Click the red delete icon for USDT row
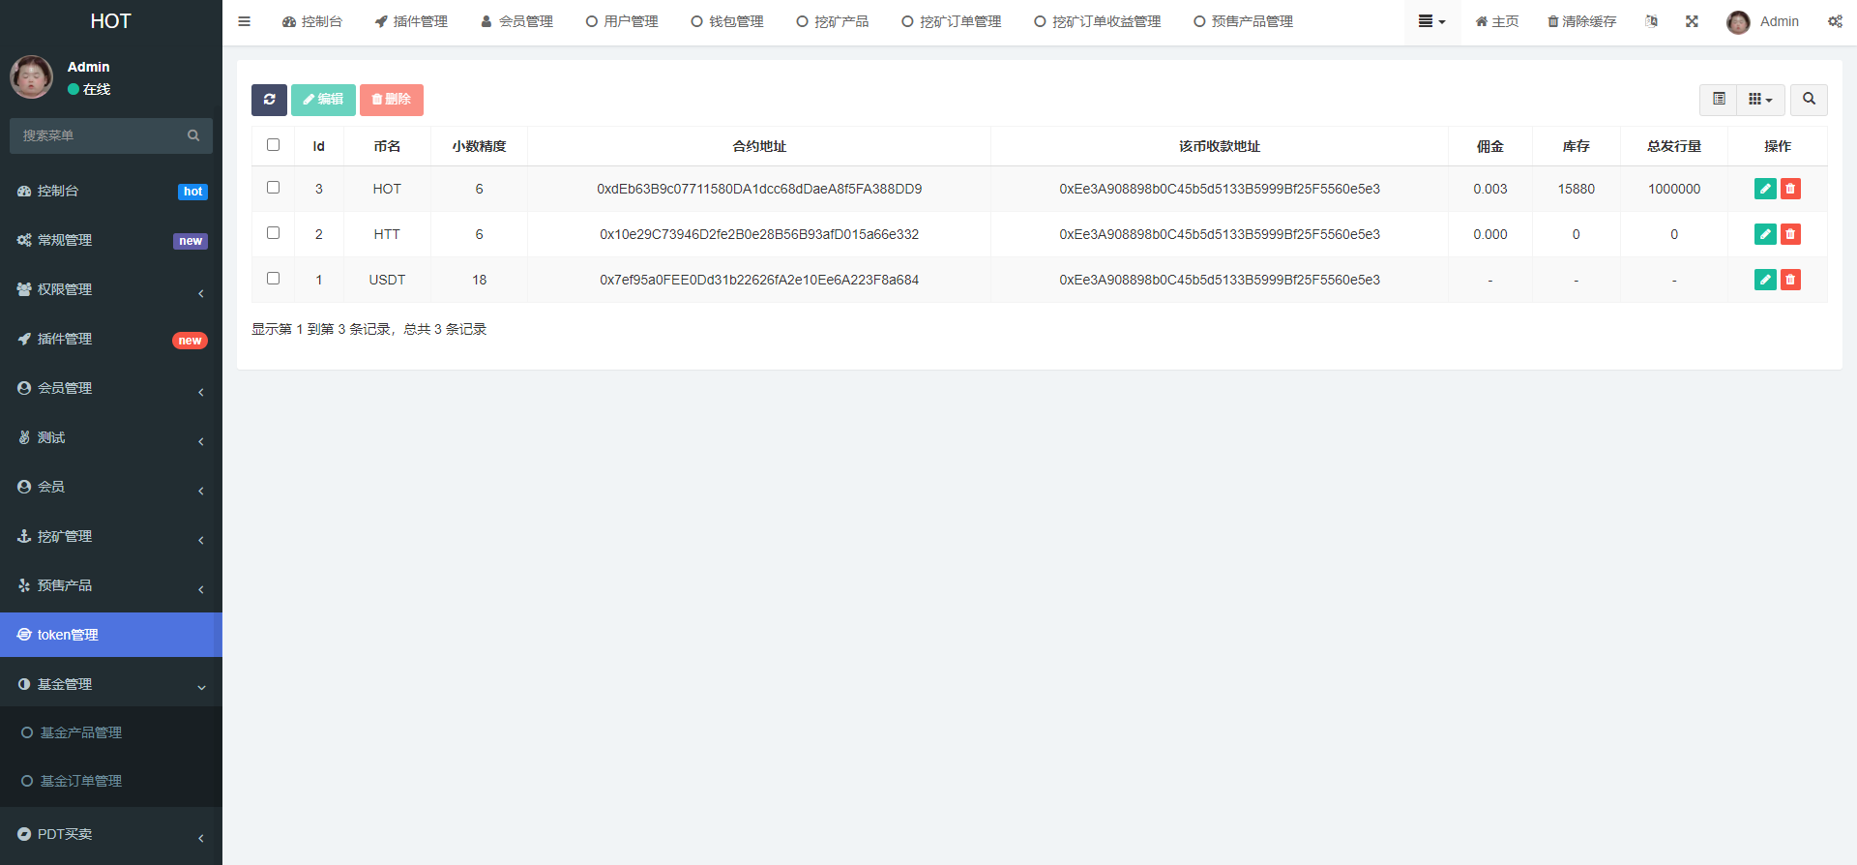The height and width of the screenshot is (865, 1857). click(x=1790, y=280)
